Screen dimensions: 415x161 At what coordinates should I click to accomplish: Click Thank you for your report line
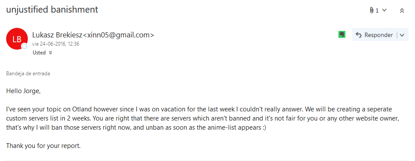44,146
